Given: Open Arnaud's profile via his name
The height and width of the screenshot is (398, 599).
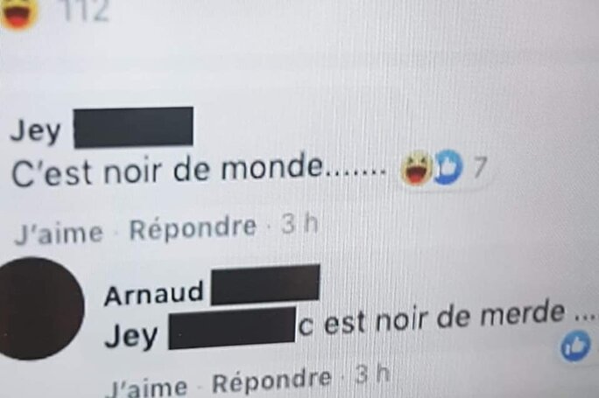Looking at the screenshot, I should 153,293.
